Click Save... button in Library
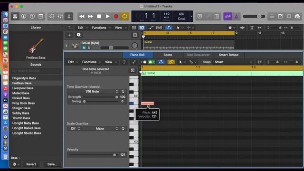Image resolution: width=304 pixels, height=171 pixels. [x=52, y=164]
